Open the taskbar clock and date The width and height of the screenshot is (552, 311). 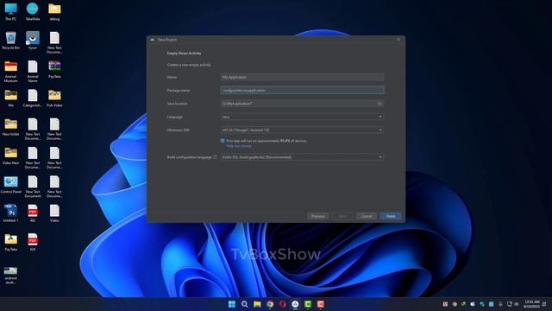pos(531,304)
